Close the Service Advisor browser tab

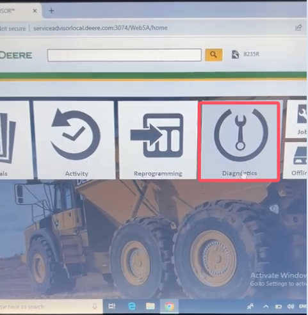point(35,11)
